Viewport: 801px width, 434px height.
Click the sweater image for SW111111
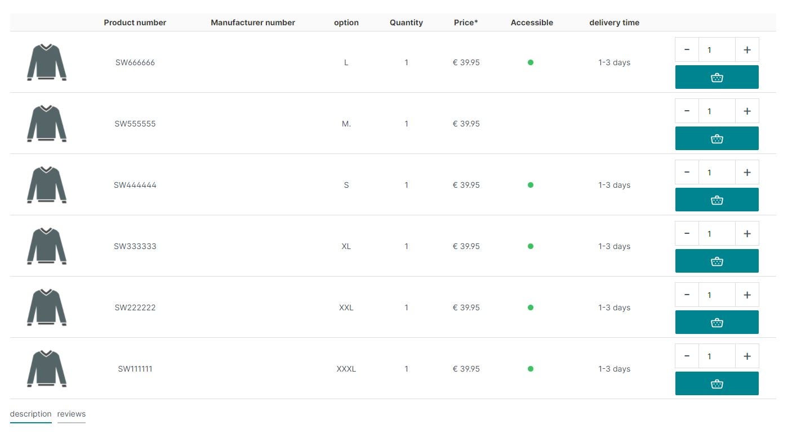coord(47,369)
